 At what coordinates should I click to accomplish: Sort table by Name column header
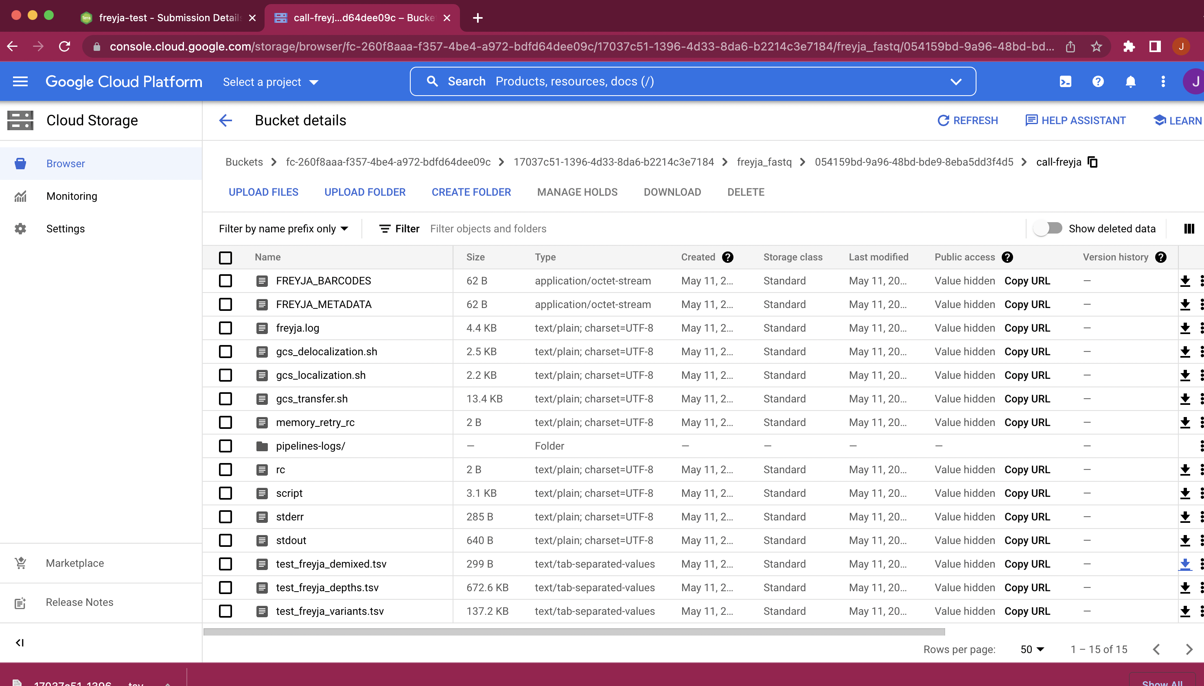click(268, 257)
